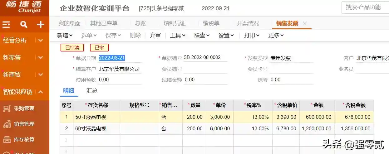Open the 新增 dropdown menu
The height and width of the screenshot is (154, 389).
click(x=65, y=36)
